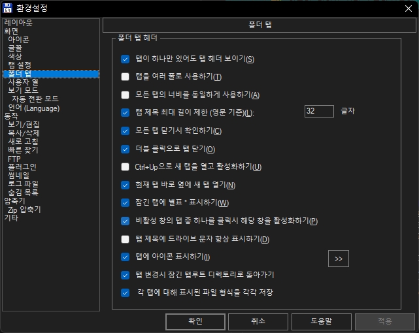Open 보기/편집 settings page

(x=24, y=125)
